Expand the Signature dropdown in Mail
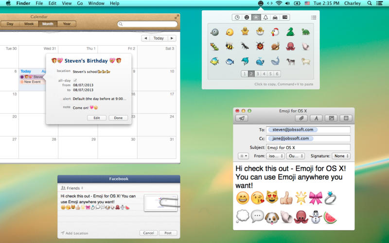Image resolution: width=389 pixels, height=243 pixels. click(341, 156)
